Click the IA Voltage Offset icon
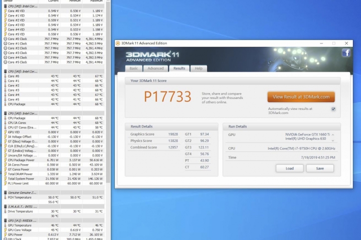361x240 pixels. 6,136
